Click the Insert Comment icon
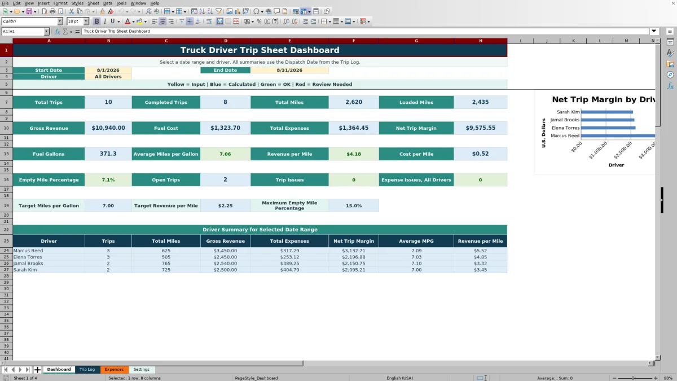Screen dimensions: 677x381 [277, 11]
